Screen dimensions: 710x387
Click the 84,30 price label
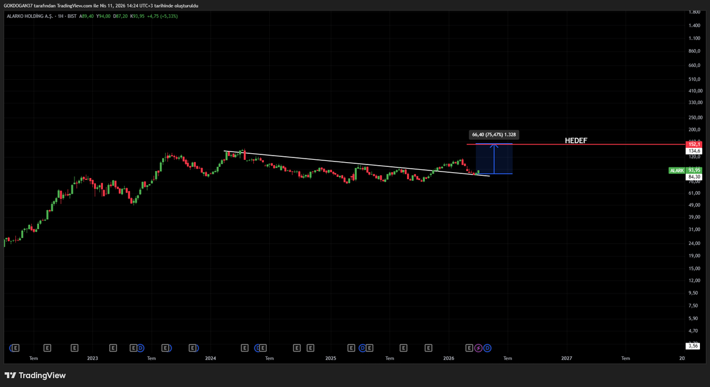coord(694,177)
